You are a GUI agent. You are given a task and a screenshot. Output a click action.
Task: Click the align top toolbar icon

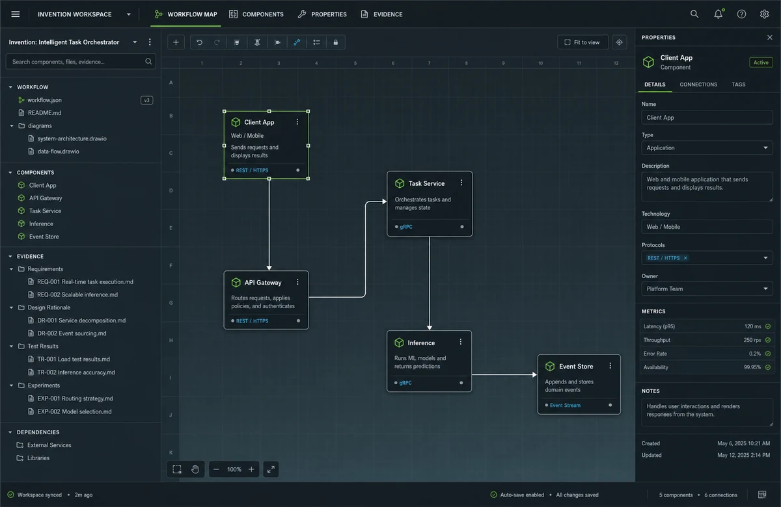click(237, 42)
